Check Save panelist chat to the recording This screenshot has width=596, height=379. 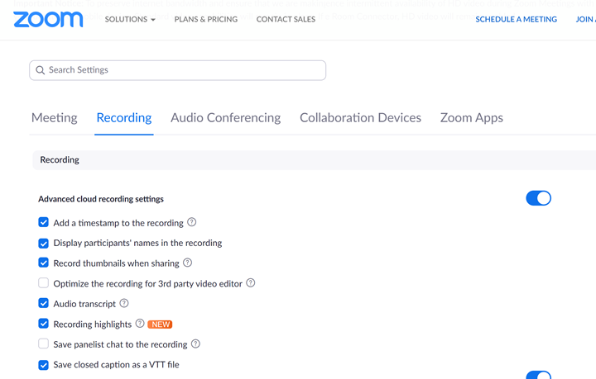[44, 343]
